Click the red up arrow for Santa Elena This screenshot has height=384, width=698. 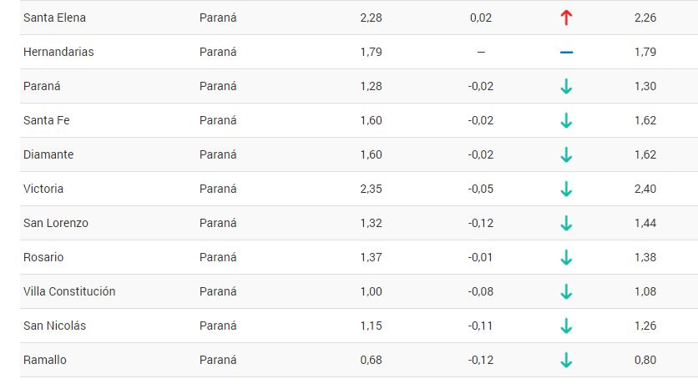coord(566,18)
